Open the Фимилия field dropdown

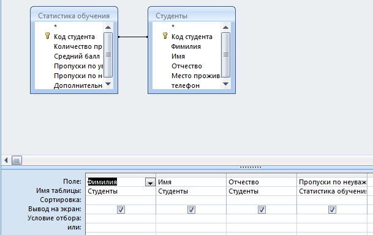(150, 182)
